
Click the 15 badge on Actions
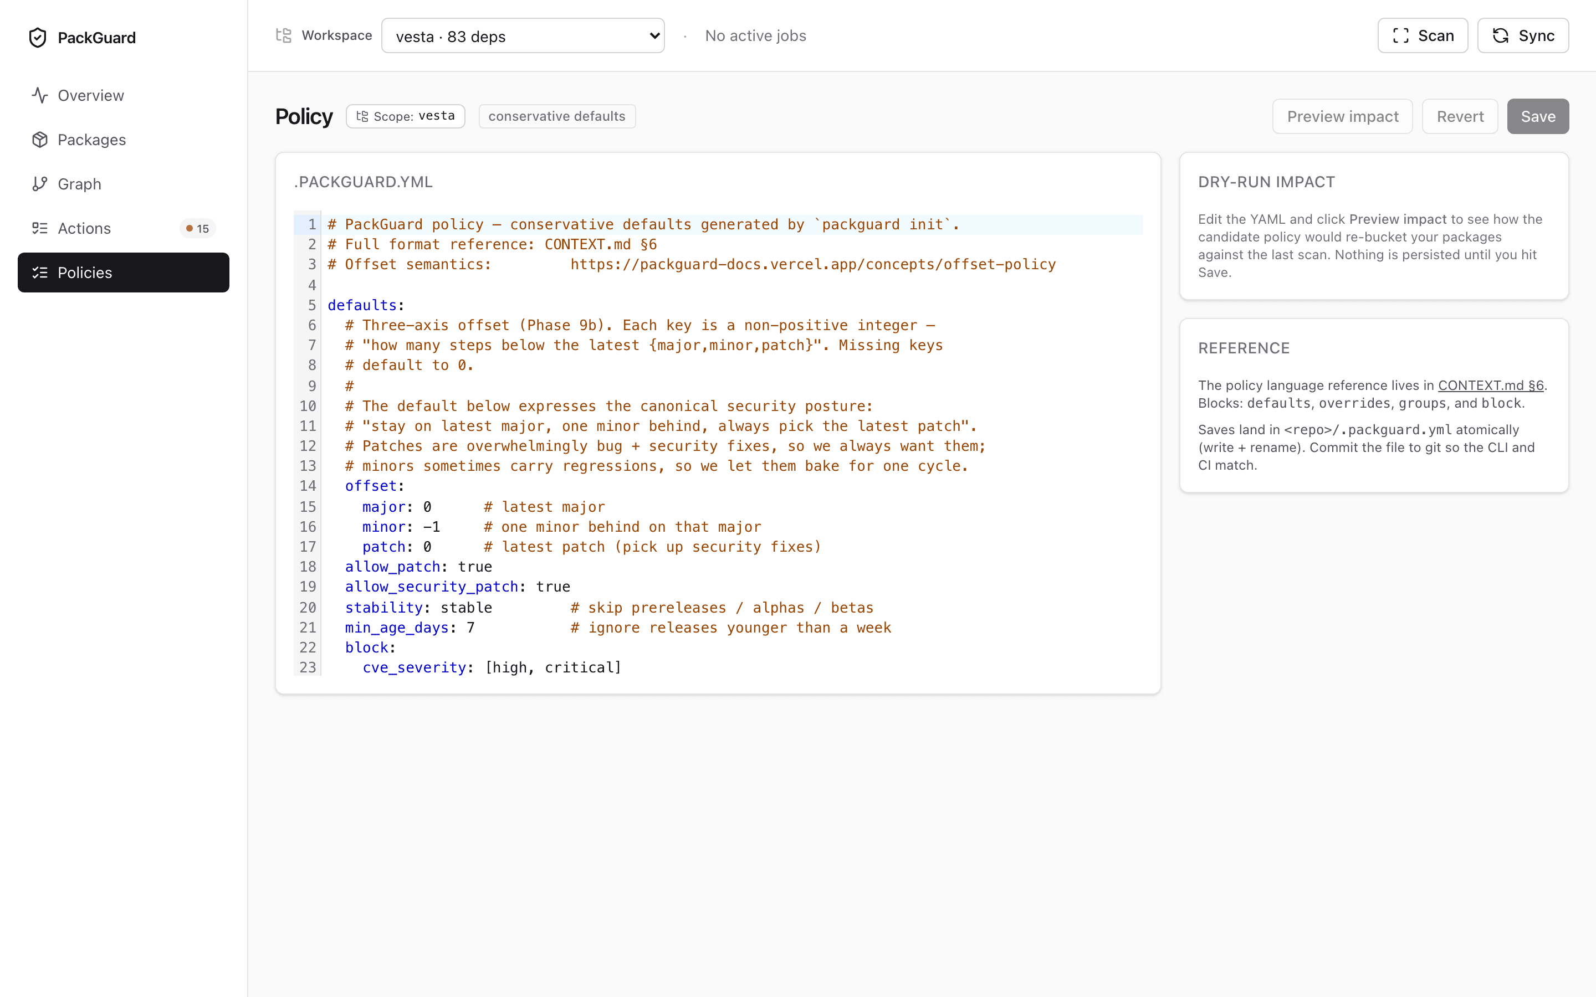pos(197,228)
